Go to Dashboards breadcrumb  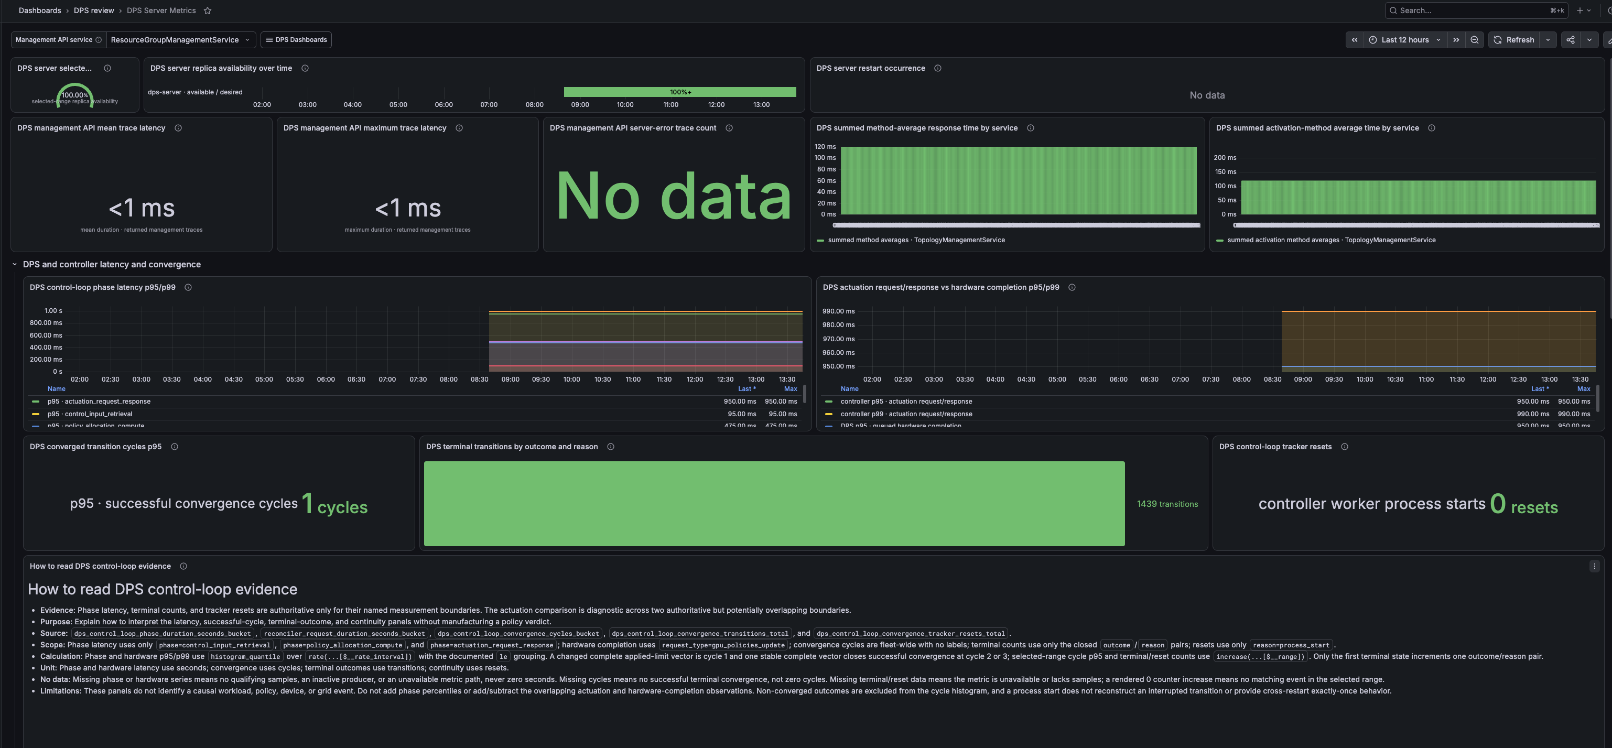40,10
